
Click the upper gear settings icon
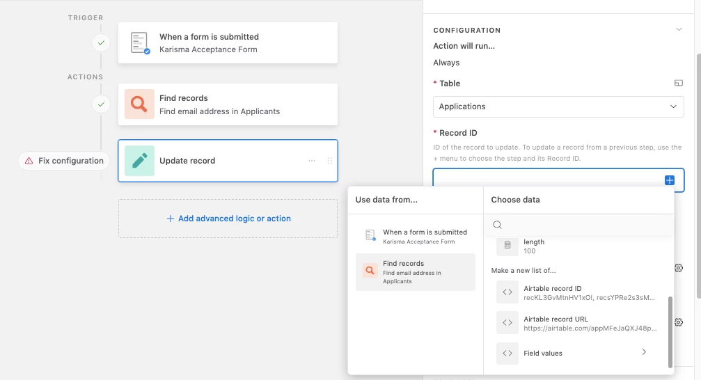[678, 268]
